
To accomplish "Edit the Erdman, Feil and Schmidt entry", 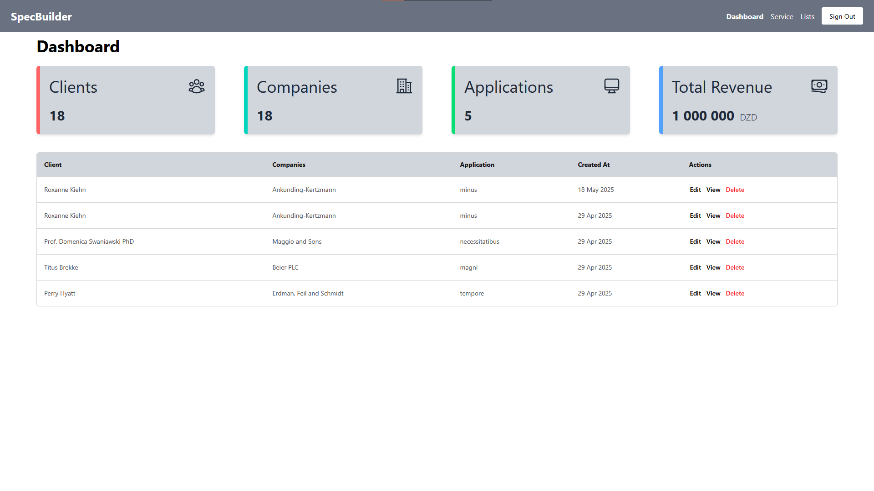I will [695, 293].
